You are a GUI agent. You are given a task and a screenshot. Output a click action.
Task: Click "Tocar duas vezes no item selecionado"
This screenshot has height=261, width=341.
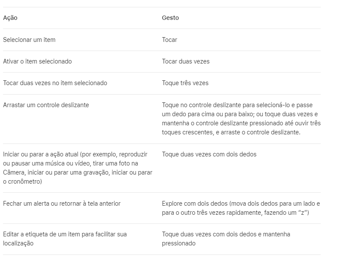(55, 83)
